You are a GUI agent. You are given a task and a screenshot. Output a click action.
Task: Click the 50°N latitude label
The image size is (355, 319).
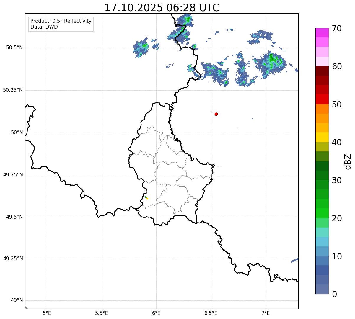tap(17, 132)
